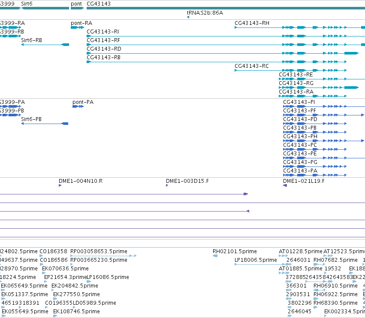Open protein CG43143-PE label
The width and height of the screenshot is (365, 318).
pos(300,154)
